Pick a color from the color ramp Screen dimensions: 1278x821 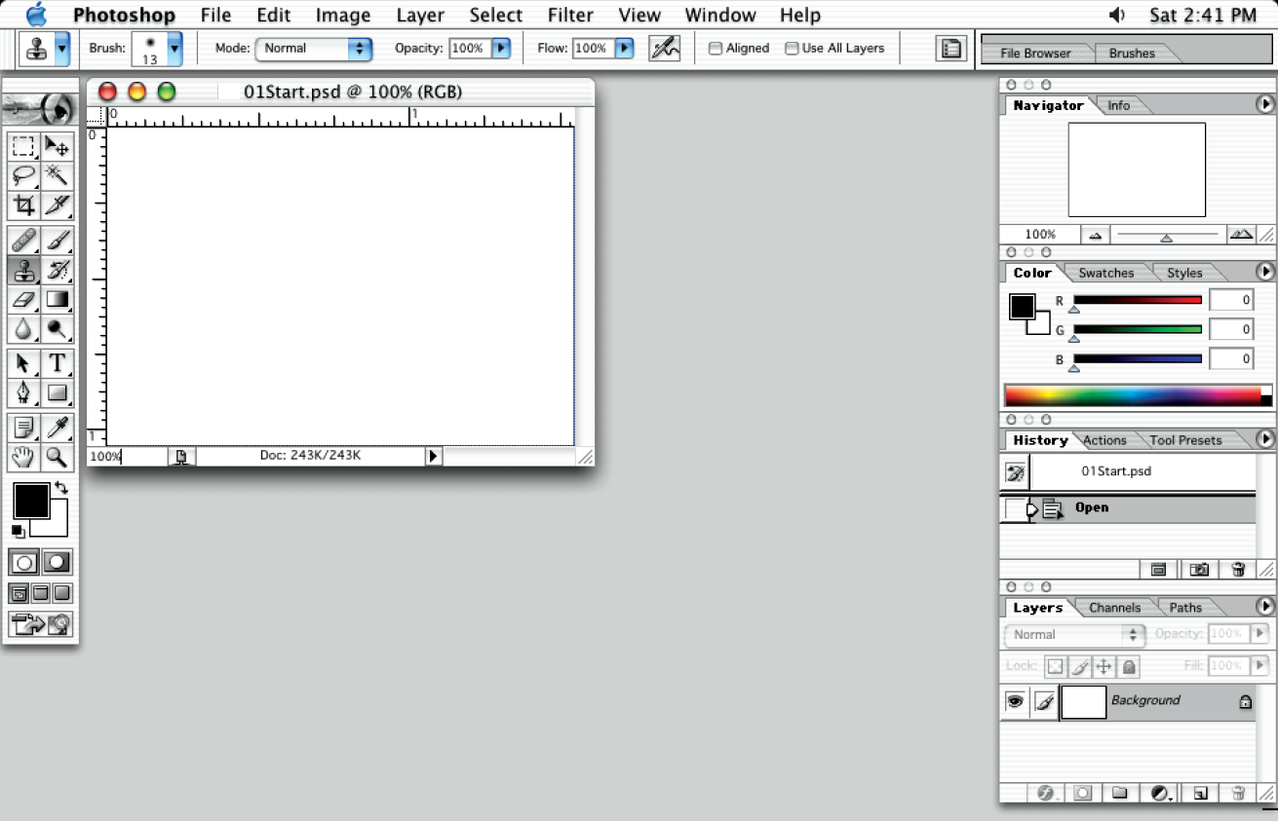(1138, 395)
